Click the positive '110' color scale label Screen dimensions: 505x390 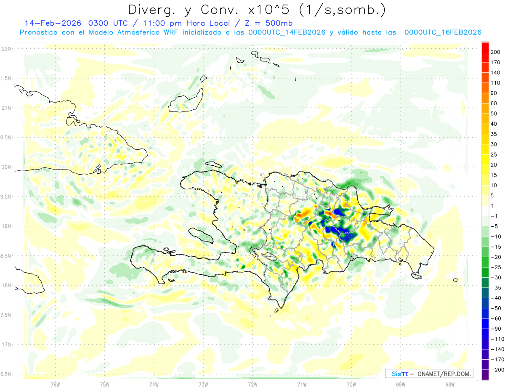496,83
